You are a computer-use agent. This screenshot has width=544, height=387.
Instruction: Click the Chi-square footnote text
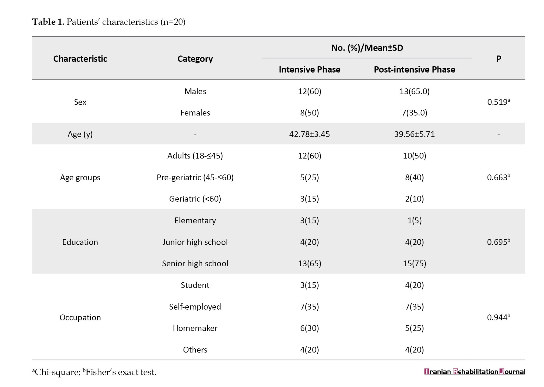point(56,372)
